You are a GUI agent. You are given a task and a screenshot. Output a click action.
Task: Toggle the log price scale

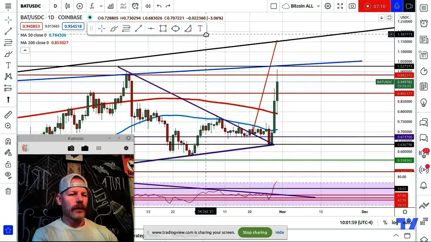coord(395,222)
